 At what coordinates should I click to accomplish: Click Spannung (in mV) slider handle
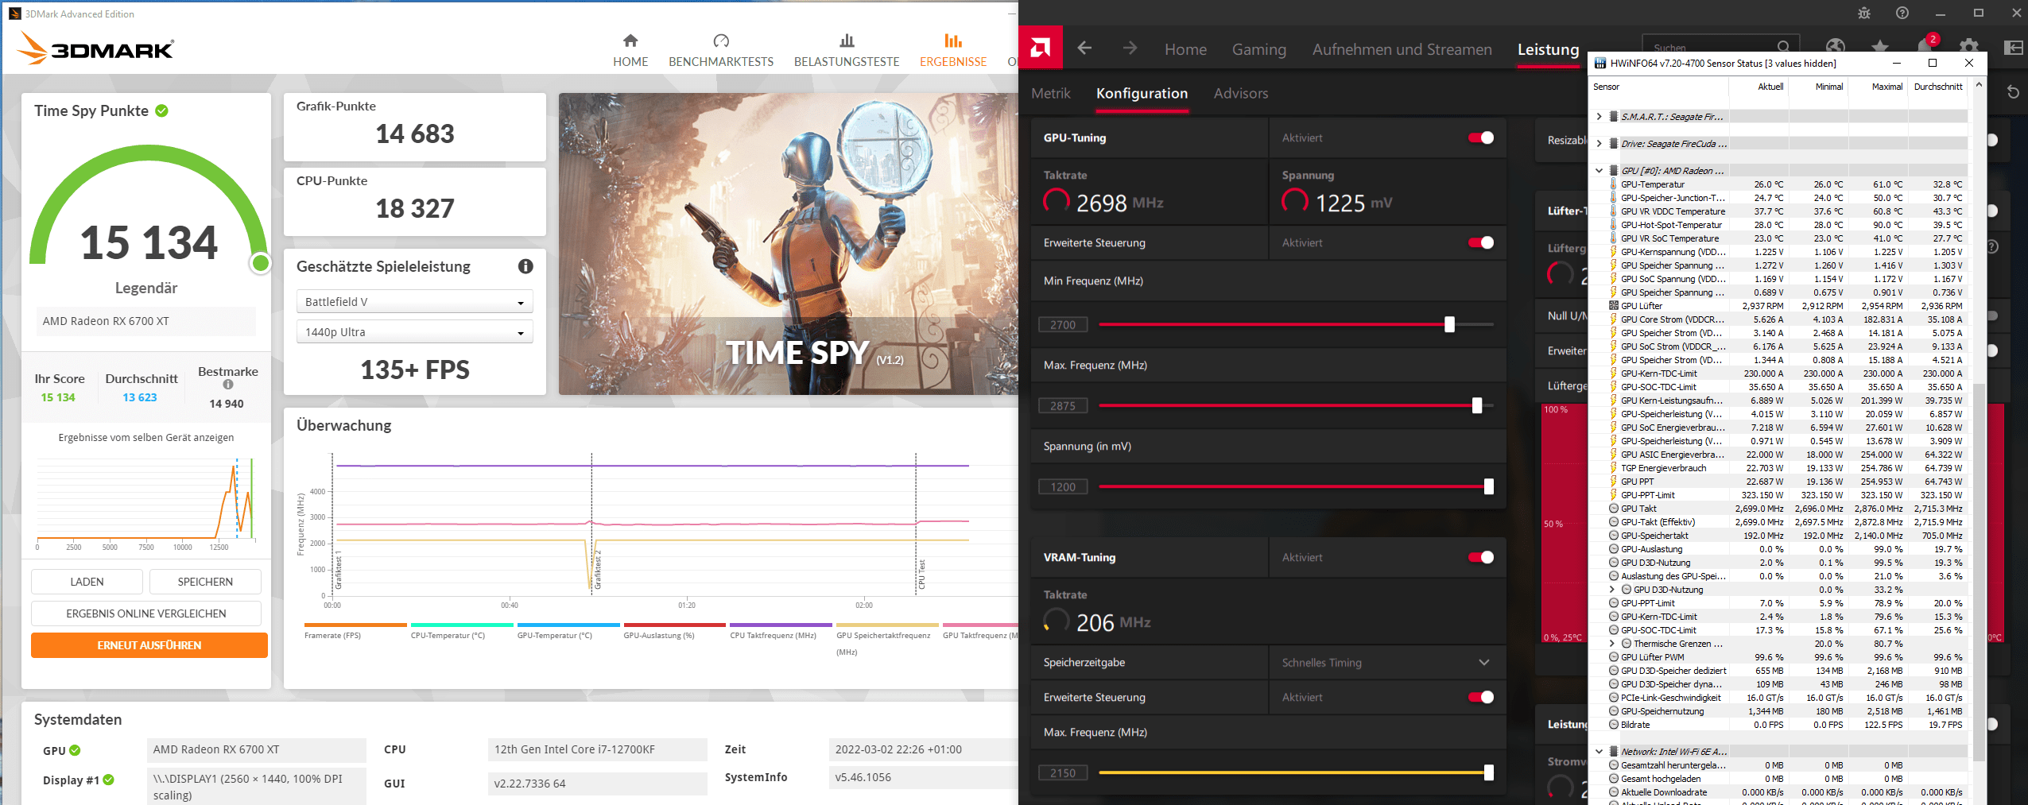tap(1489, 486)
